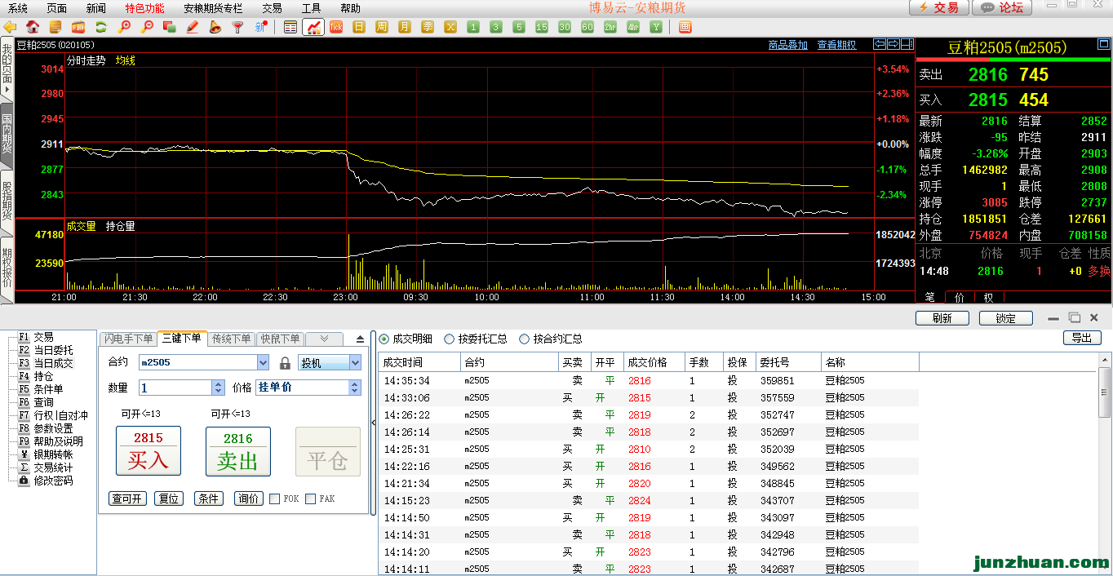Open the 安粮期货专栏 menu
Viewport: 1113px width, 576px height.
[213, 8]
